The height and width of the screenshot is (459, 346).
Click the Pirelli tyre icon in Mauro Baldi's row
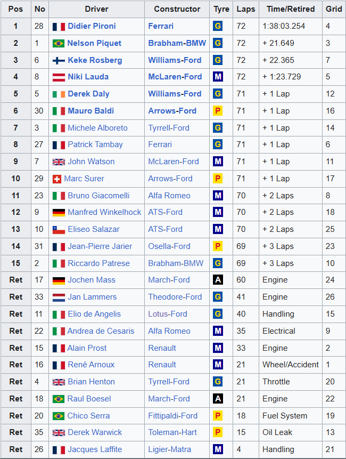tap(218, 111)
